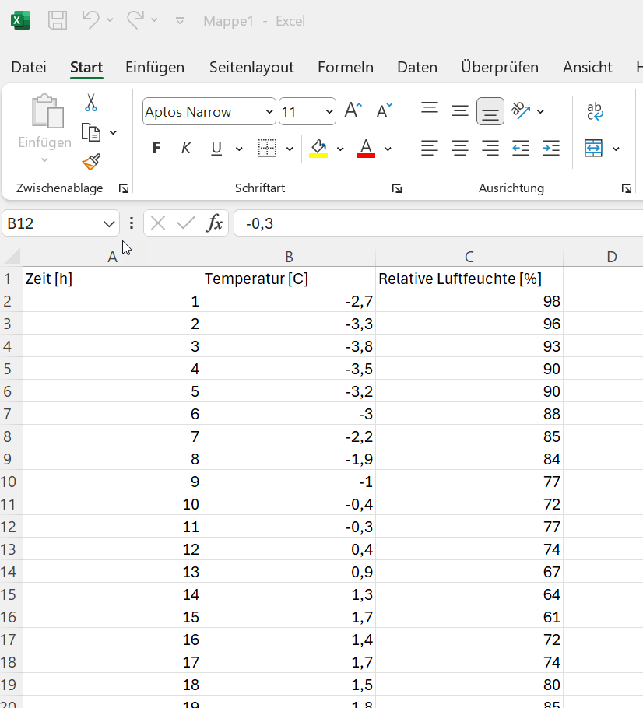Open the Ausrichtung dialog launcher
This screenshot has height=708, width=643.
[x=627, y=188]
